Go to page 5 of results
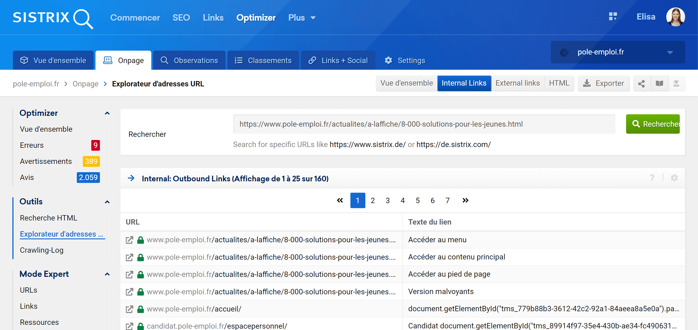 click(417, 200)
